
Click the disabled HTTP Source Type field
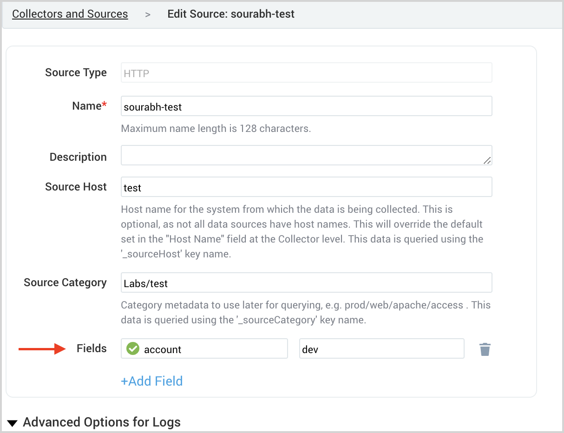(x=307, y=72)
